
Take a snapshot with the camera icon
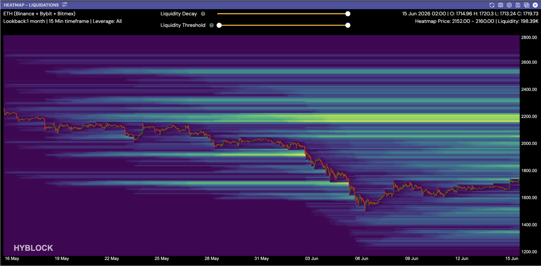[500, 5]
